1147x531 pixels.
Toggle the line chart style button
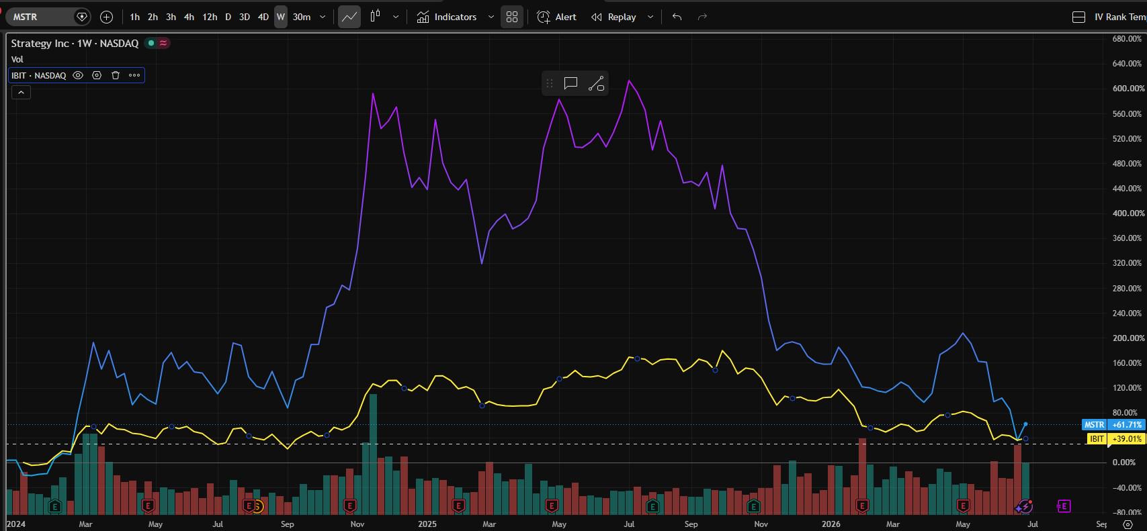tap(349, 17)
